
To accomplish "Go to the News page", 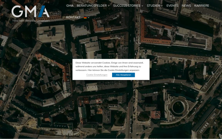I will 186,6.
